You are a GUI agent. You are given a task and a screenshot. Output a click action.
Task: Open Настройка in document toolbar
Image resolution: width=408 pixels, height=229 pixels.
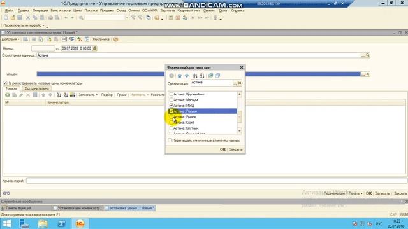click(101, 39)
